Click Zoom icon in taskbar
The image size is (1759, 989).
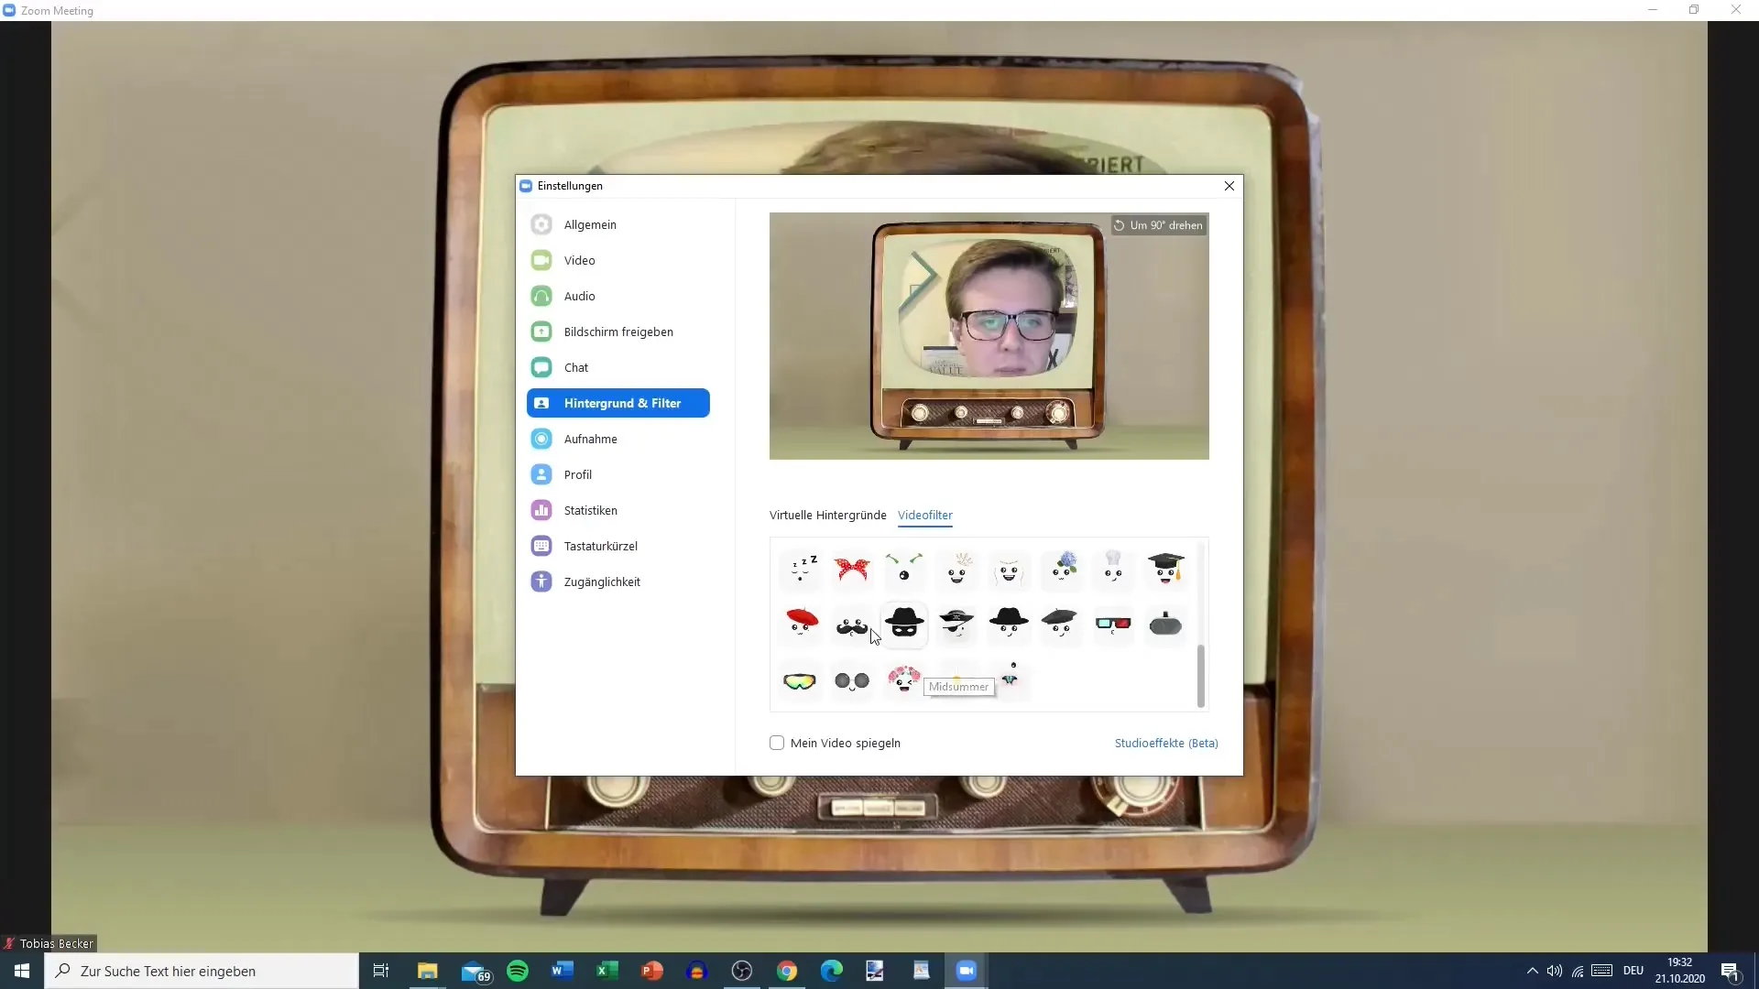[x=966, y=971]
